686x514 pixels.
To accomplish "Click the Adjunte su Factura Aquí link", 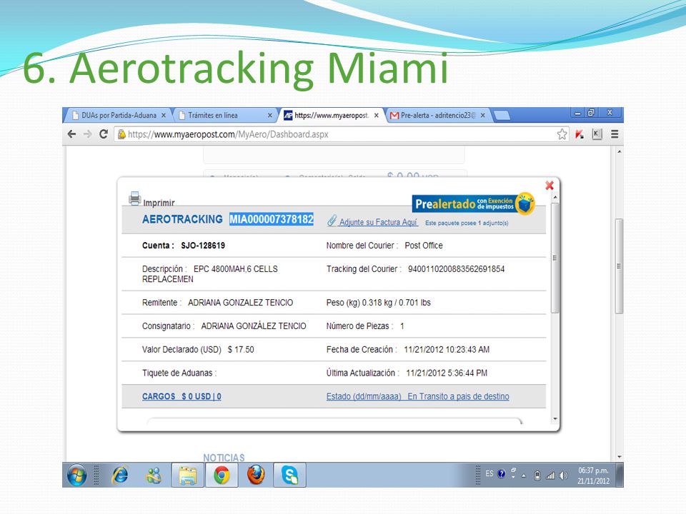I will [379, 222].
